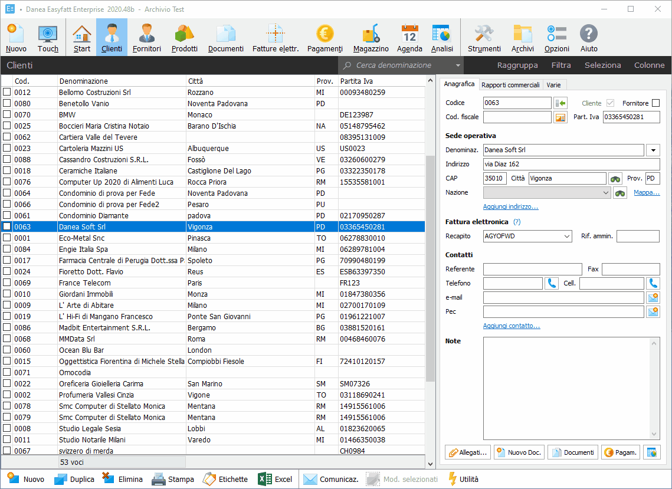This screenshot has width=672, height=489.
Task: Open the Fornitori section
Action: pos(146,38)
